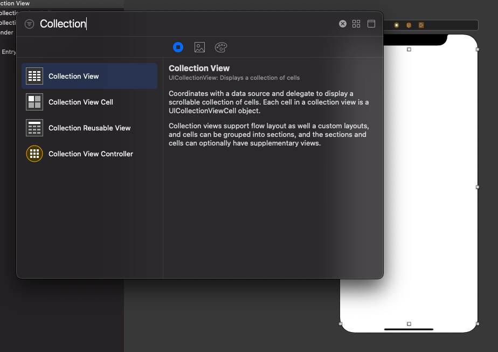This screenshot has width=498, height=352.
Task: Click the filter icon in the search field
Action: (29, 24)
